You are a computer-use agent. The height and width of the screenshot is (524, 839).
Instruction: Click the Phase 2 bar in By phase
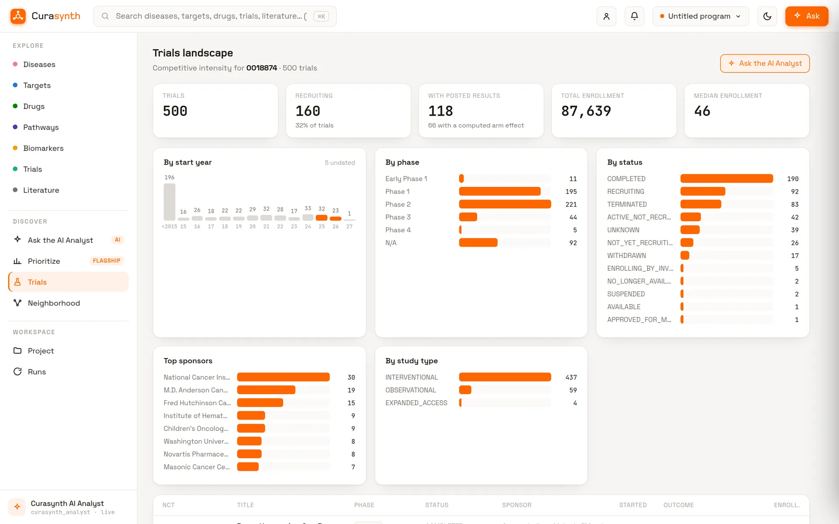click(x=505, y=204)
